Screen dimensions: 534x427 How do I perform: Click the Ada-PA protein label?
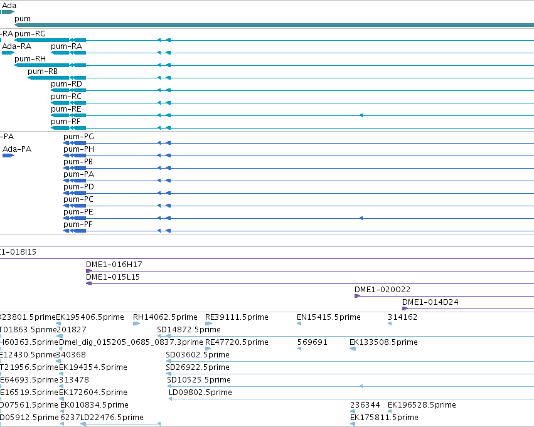pos(17,149)
